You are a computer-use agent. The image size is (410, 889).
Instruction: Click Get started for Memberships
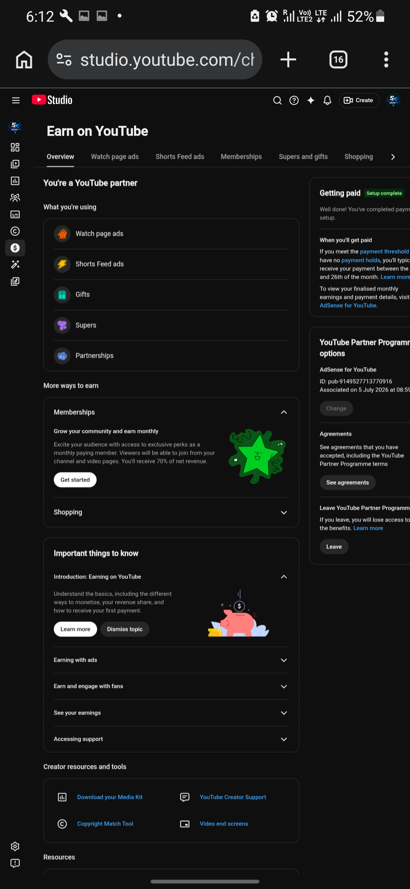(75, 480)
